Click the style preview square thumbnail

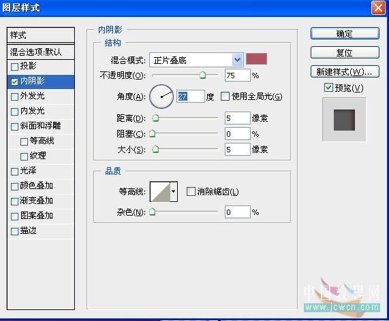[344, 120]
